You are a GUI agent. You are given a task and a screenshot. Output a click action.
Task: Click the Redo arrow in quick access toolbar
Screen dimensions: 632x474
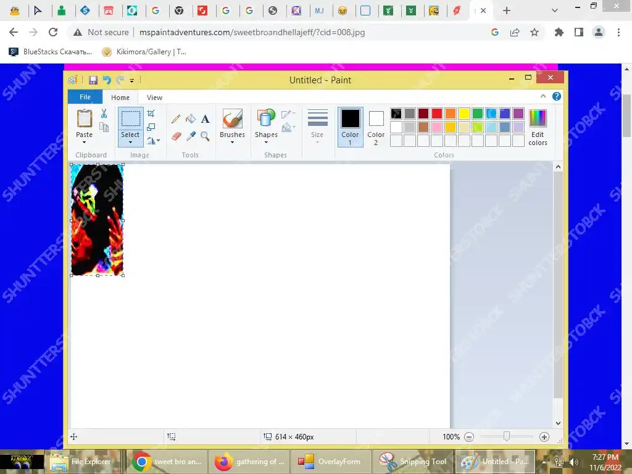click(120, 80)
